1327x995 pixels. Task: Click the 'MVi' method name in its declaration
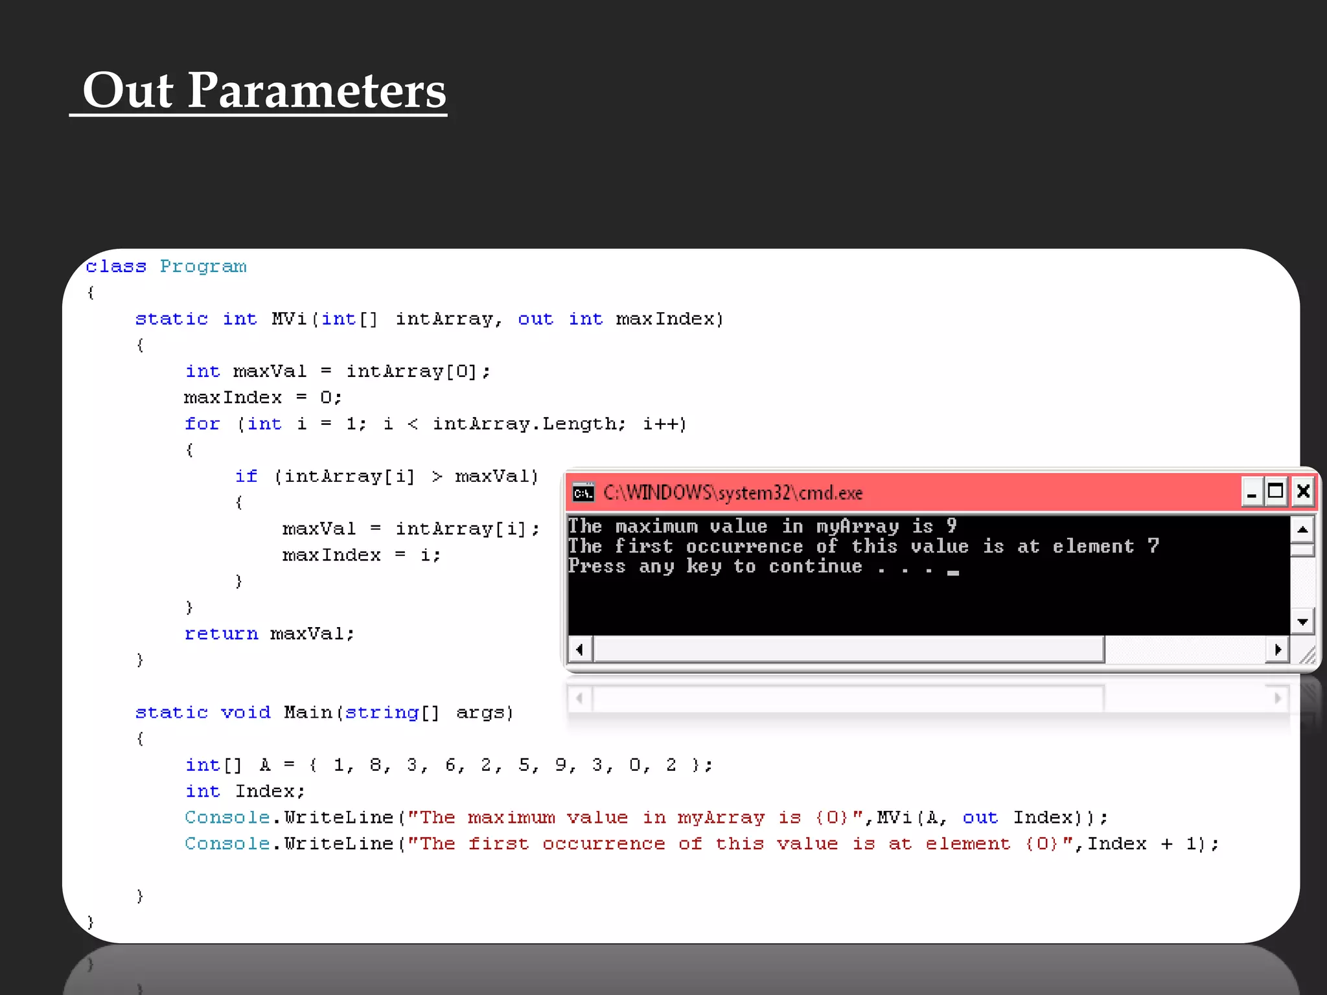coord(289,319)
